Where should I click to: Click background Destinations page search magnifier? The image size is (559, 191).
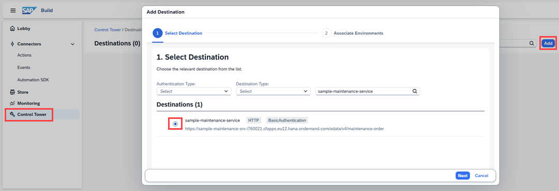click(531, 43)
